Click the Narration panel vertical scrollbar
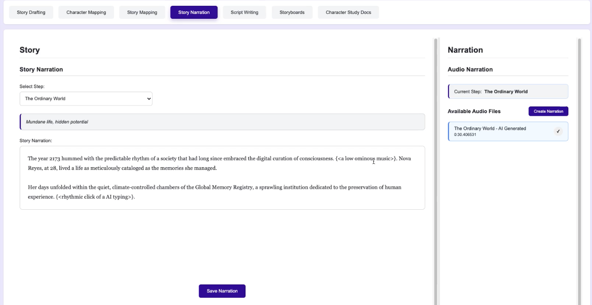 point(579,171)
